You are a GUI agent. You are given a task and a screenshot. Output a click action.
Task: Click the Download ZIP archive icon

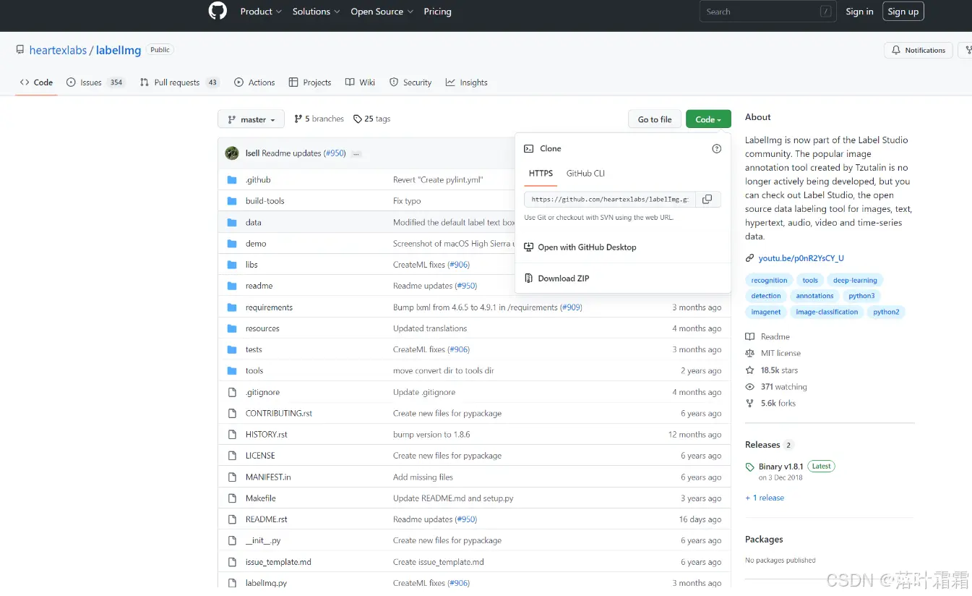pos(528,278)
